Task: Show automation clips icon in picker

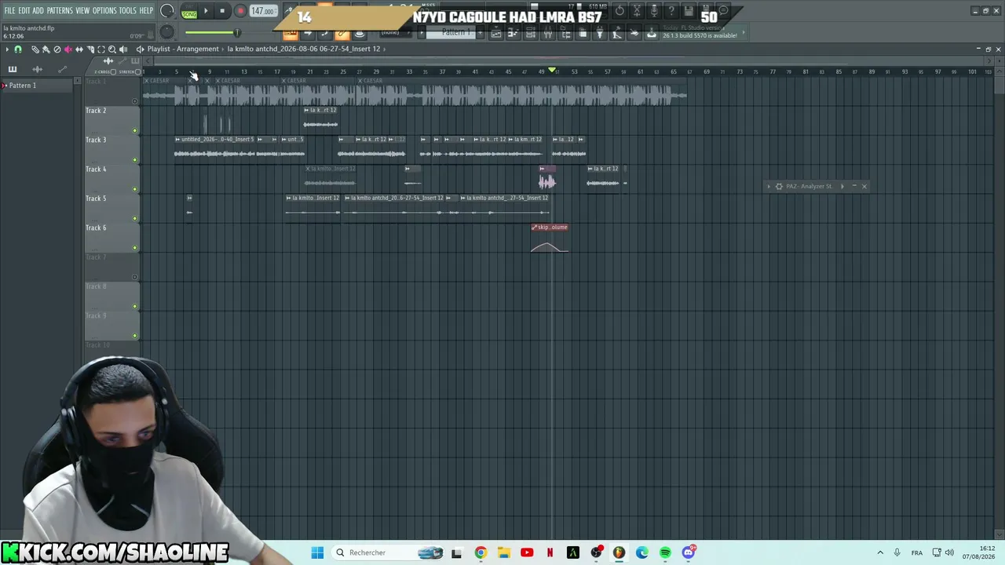Action: (63, 69)
